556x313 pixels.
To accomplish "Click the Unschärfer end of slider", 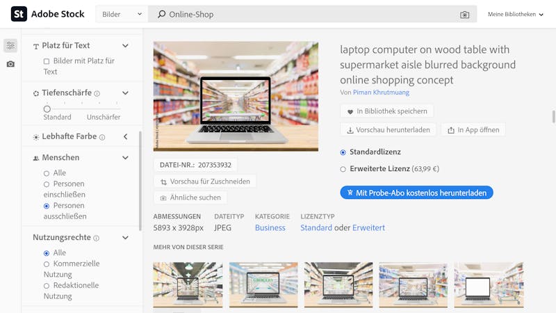I will (x=104, y=117).
